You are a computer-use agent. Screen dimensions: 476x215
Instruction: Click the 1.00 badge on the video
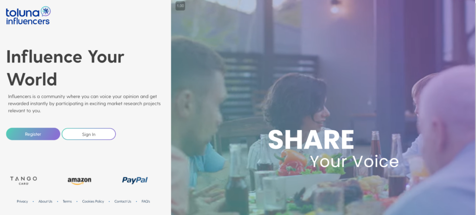pyautogui.click(x=180, y=6)
